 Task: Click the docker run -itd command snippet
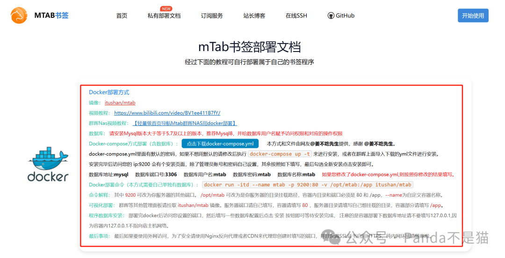tap(308, 185)
